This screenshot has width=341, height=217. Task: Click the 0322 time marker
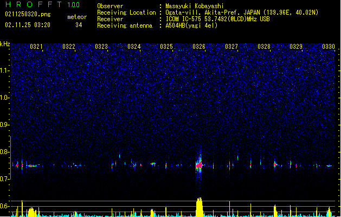69,47
